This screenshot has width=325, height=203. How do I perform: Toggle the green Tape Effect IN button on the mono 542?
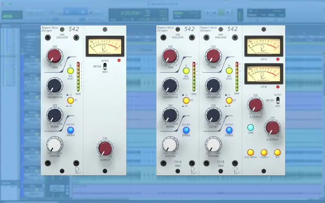click(71, 71)
